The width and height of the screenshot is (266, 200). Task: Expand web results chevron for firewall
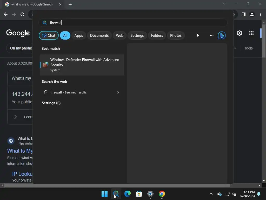tap(118, 92)
